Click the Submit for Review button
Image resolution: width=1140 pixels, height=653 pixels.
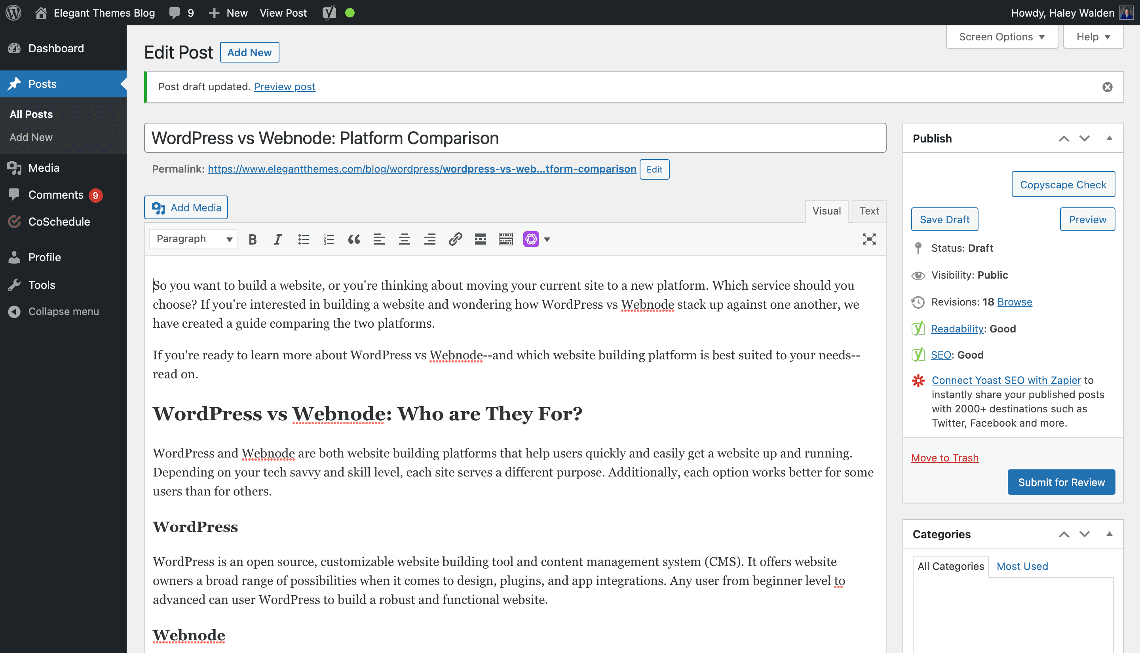(1061, 482)
